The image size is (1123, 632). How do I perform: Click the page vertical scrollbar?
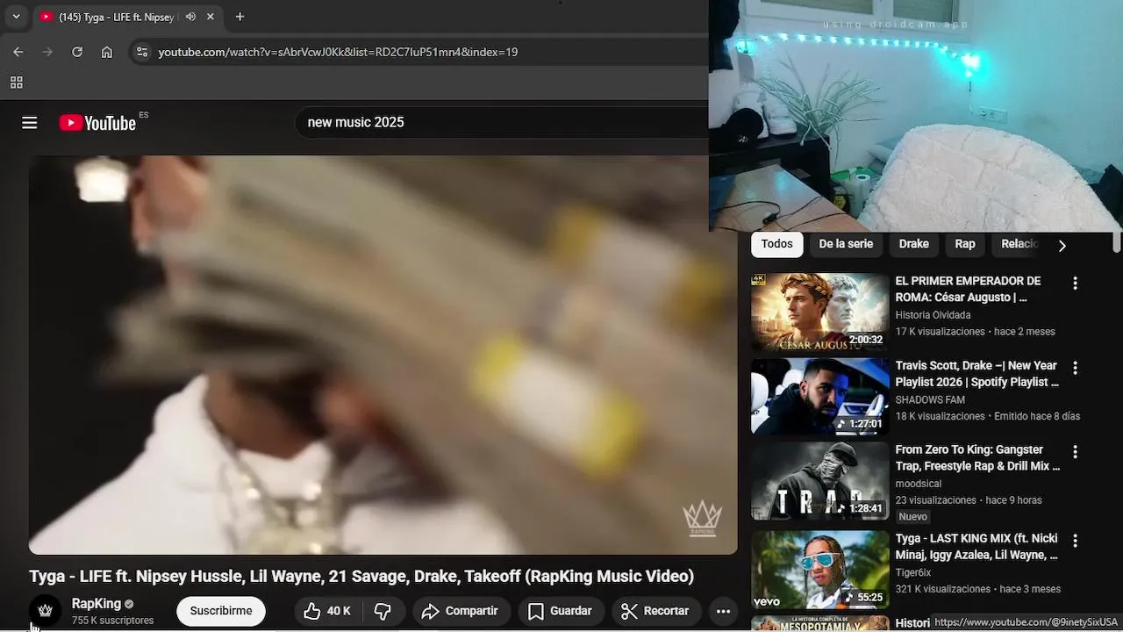pos(1117,241)
